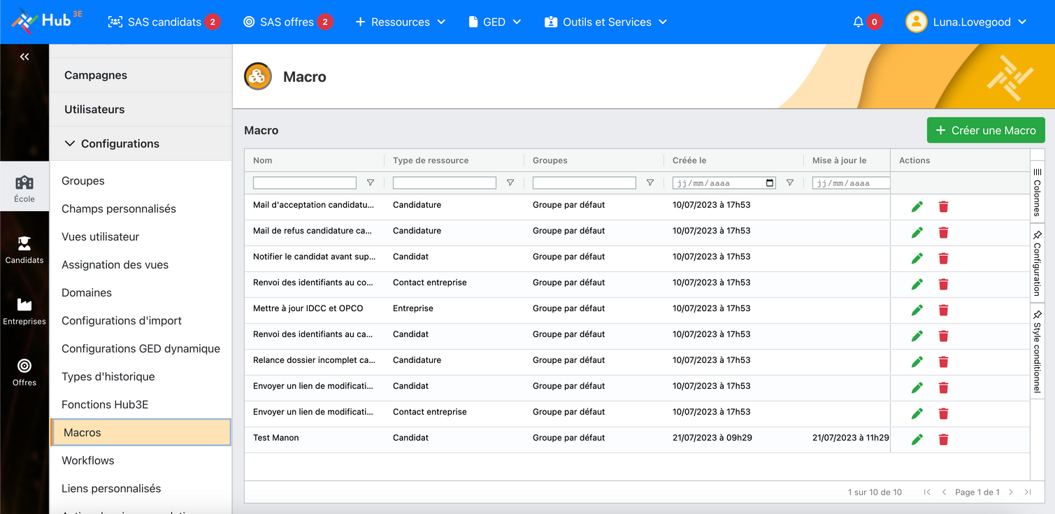The height and width of the screenshot is (514, 1055).
Task: Open the Candidats section icon
Action: pos(24,243)
